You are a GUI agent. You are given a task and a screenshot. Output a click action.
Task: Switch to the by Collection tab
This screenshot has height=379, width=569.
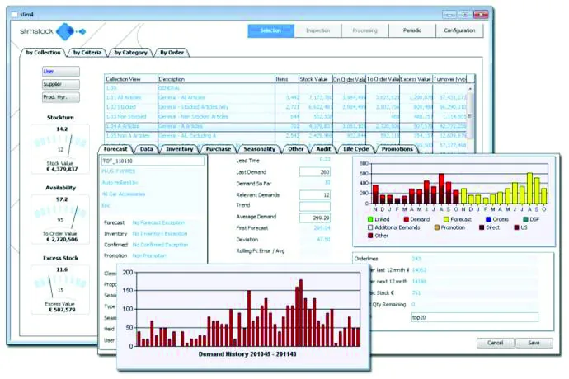[43, 53]
